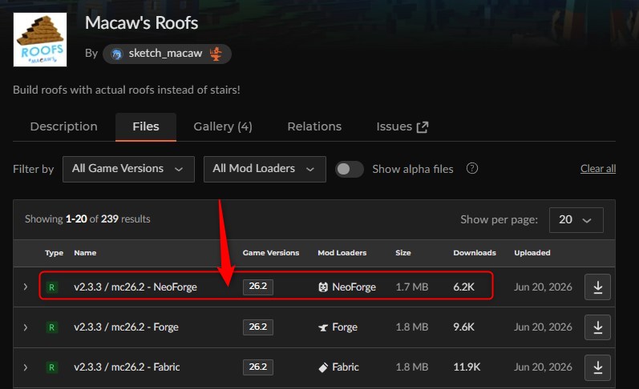
Task: Open the Gallery (4) tab
Action: (223, 126)
